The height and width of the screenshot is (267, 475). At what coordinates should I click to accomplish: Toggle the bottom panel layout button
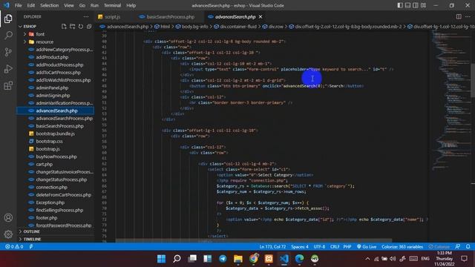pyautogui.click(x=407, y=5)
